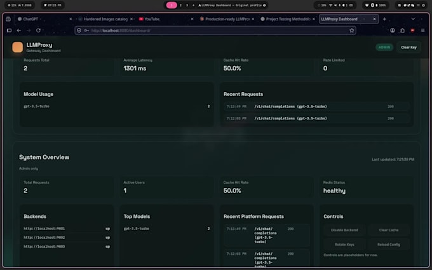This screenshot has width=432, height=270.
Task: Click the Last updated timestamp
Action: pyautogui.click(x=393, y=159)
